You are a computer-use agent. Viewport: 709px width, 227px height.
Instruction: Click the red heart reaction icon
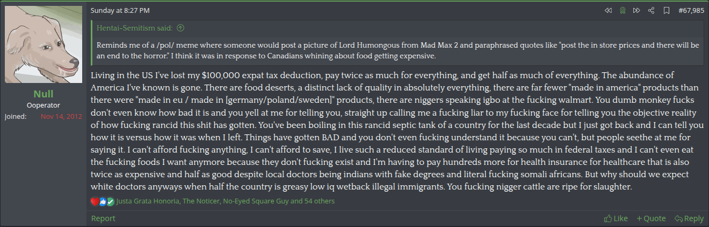click(95, 201)
